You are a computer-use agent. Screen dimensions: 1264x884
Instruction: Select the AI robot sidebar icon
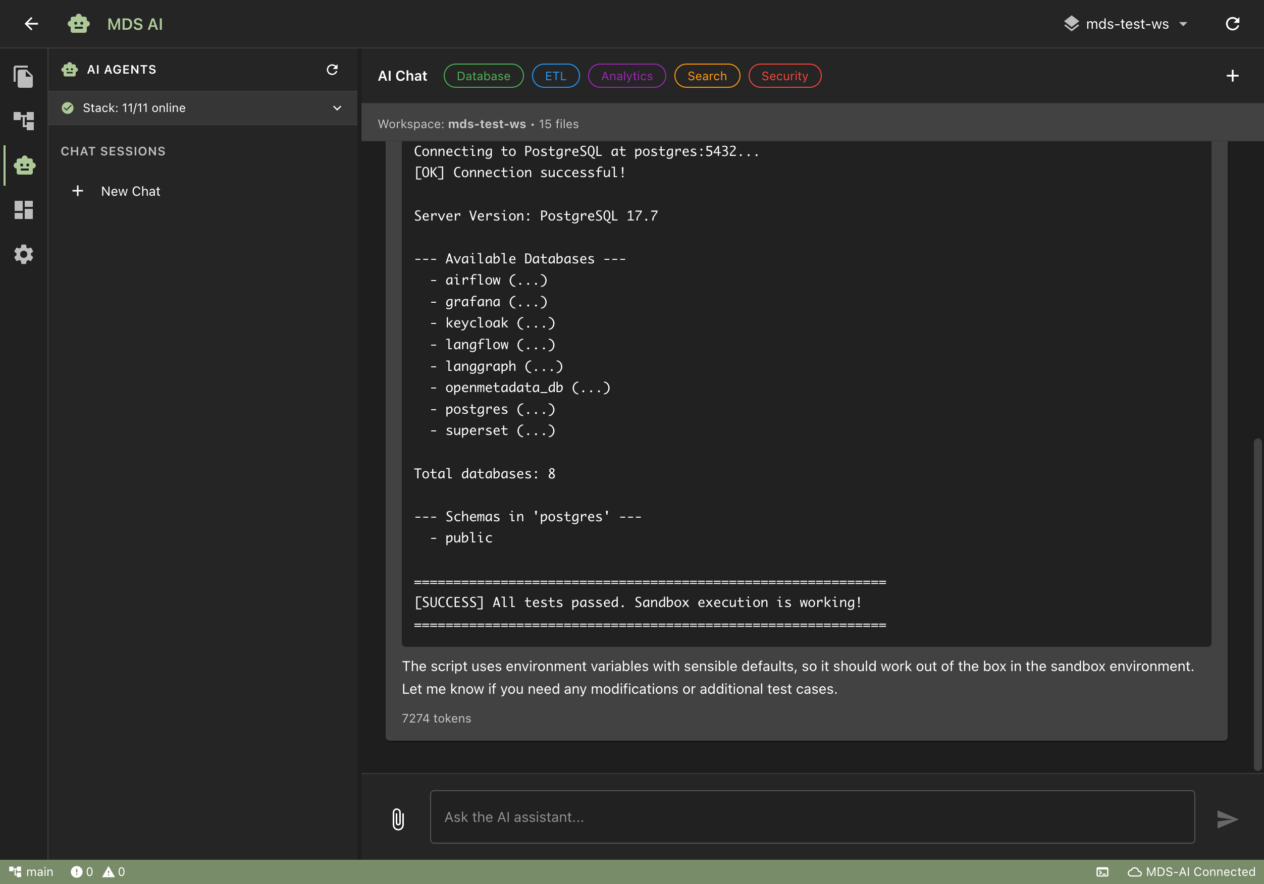coord(24,165)
